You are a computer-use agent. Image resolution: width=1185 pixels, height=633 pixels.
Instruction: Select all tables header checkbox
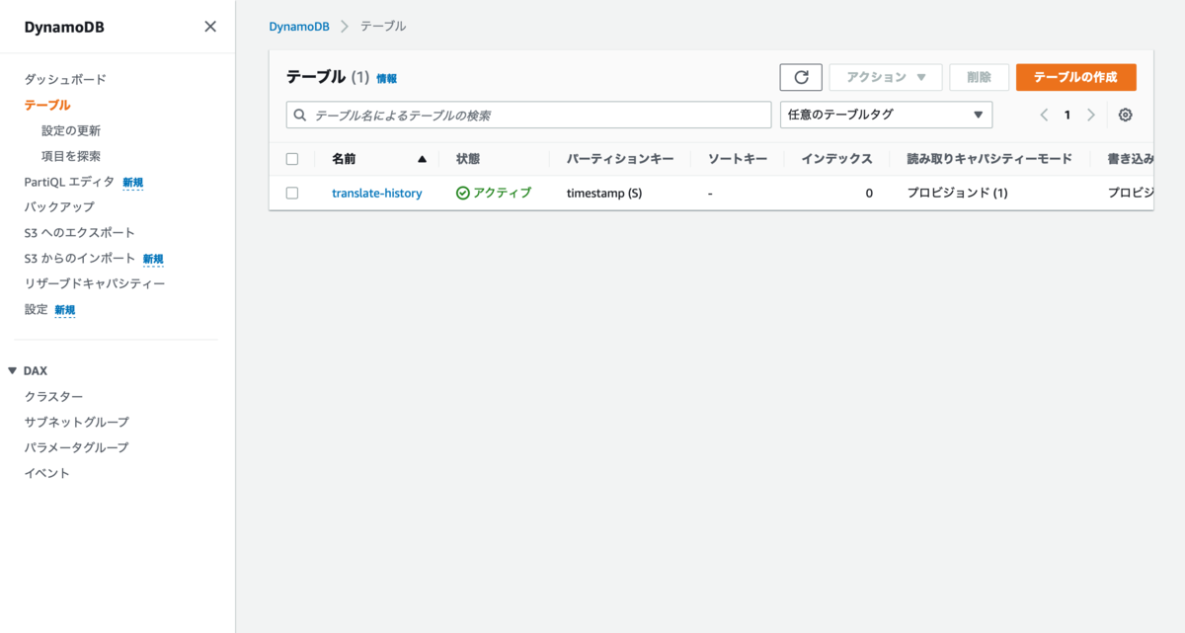click(x=292, y=159)
